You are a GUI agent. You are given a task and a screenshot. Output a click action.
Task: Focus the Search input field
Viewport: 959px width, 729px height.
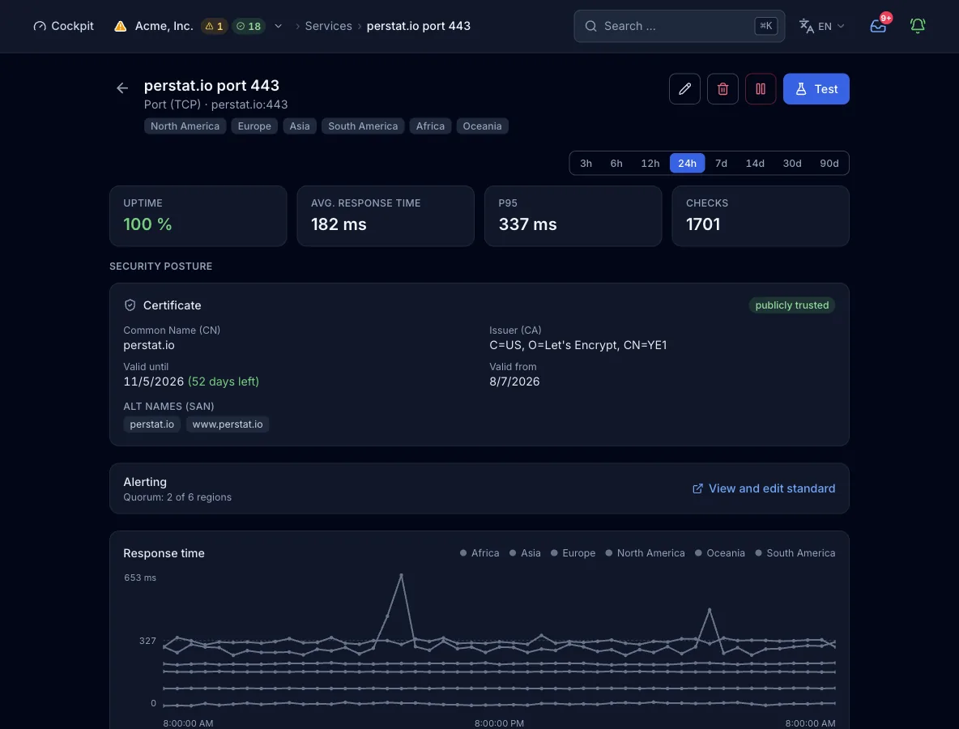coord(679,26)
